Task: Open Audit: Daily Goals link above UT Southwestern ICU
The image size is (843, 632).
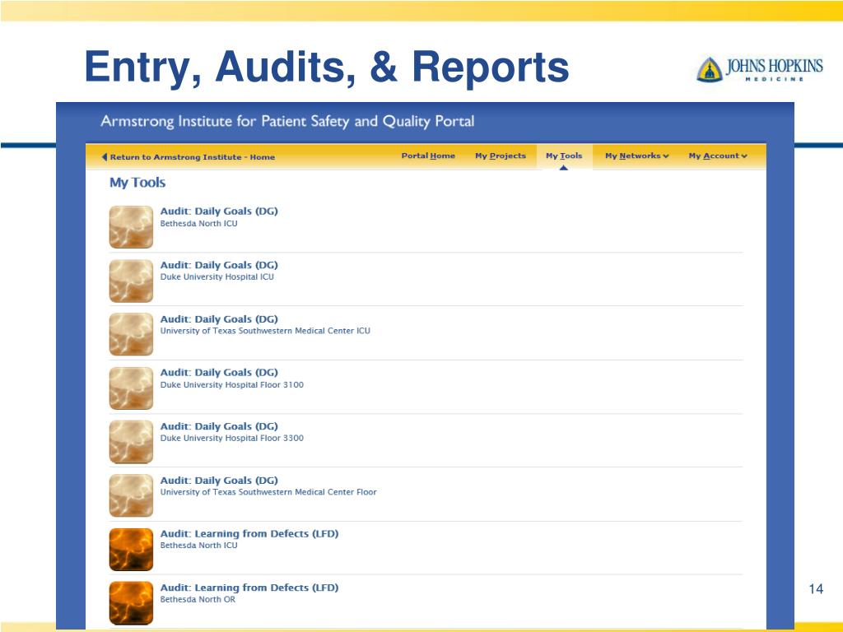Action: tap(219, 319)
